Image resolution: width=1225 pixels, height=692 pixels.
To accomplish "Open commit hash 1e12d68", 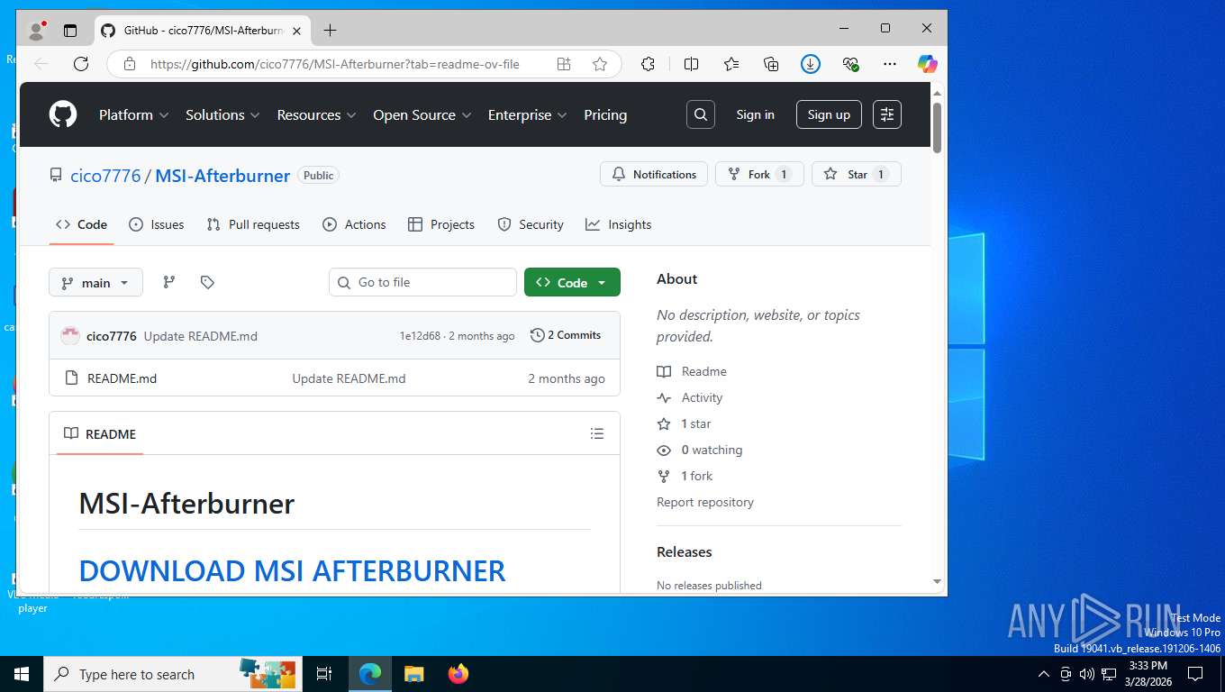I will (420, 336).
